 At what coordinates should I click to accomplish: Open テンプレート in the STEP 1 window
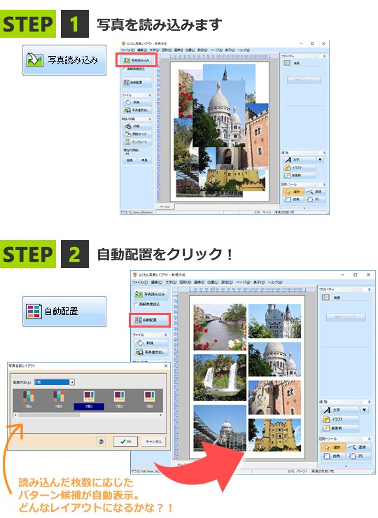coord(136,141)
